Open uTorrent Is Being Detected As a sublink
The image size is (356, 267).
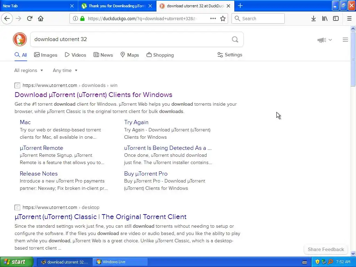point(168,148)
